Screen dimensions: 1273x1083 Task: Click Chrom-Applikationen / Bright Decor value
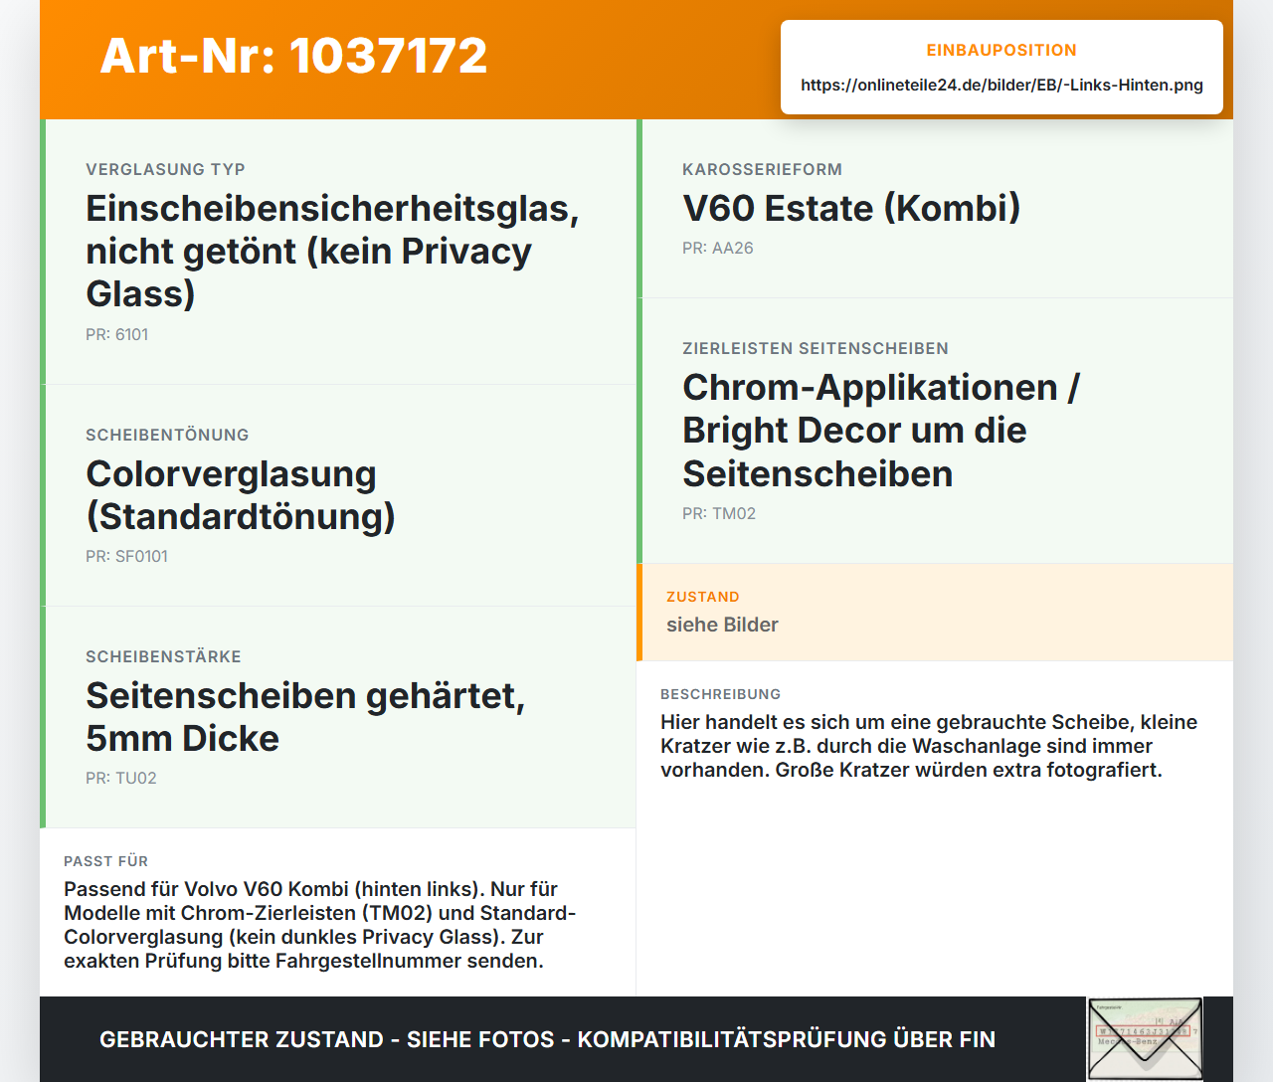(x=881, y=431)
